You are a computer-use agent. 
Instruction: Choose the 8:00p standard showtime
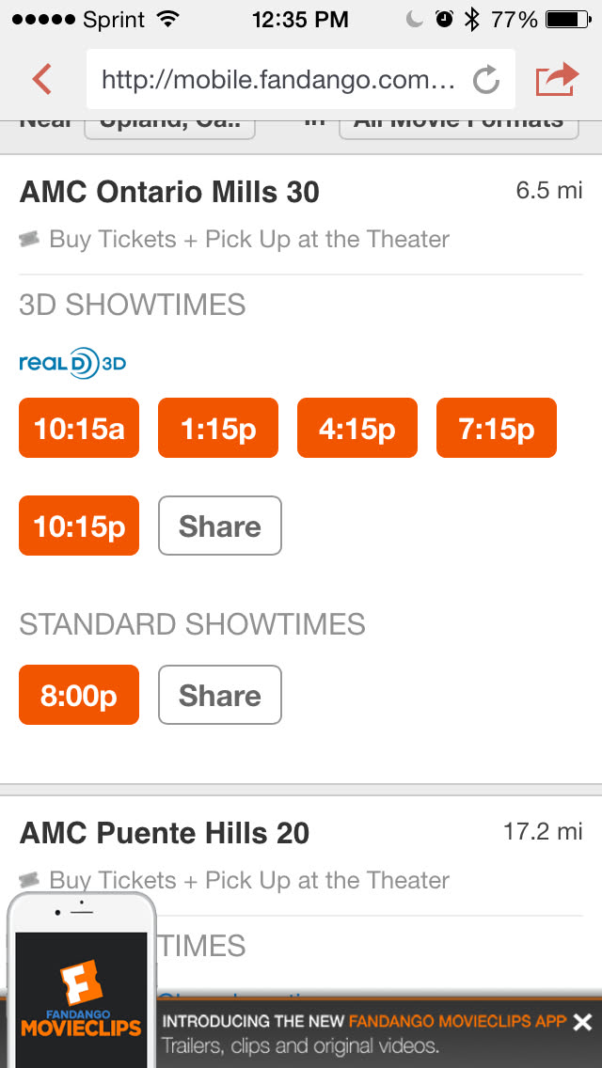(79, 695)
